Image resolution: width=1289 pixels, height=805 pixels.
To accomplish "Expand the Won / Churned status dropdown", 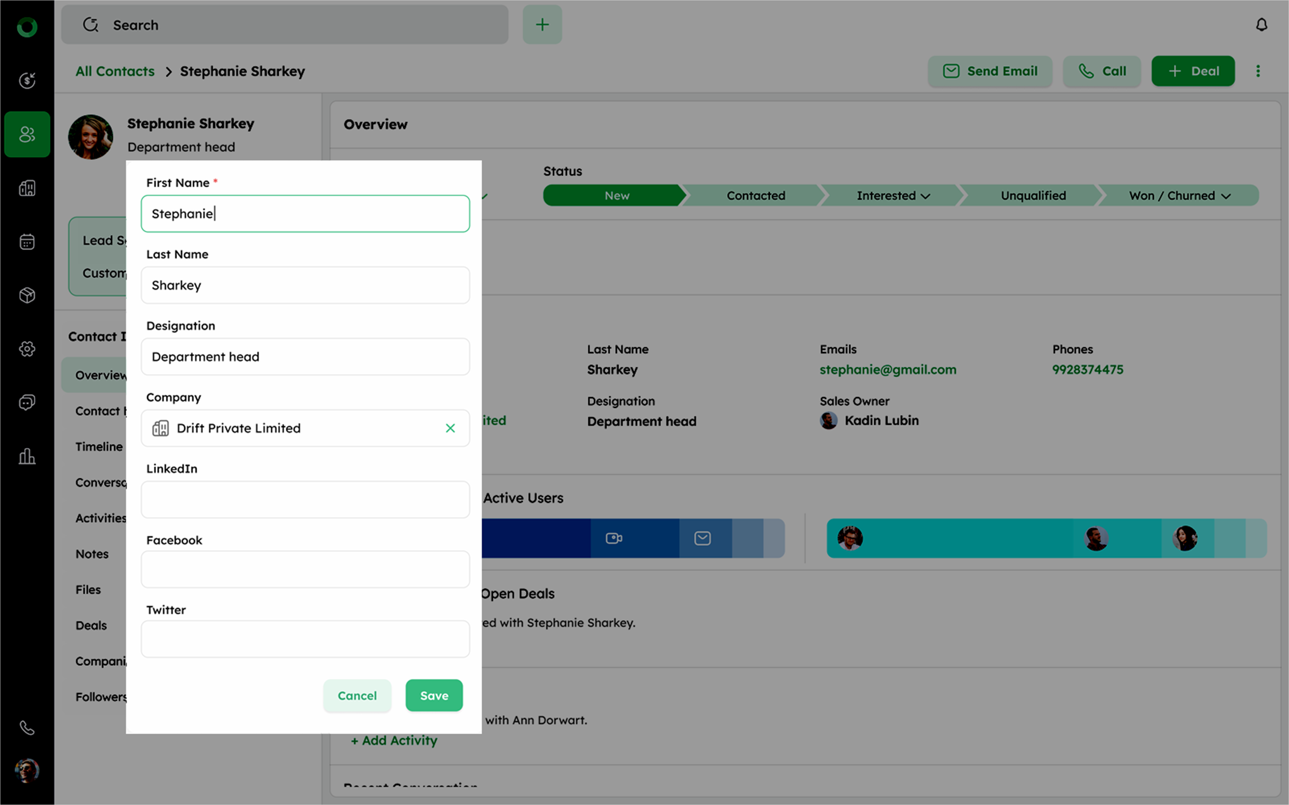I will click(1226, 196).
